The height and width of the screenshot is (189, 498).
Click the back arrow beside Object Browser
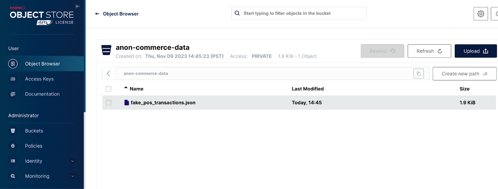pyautogui.click(x=97, y=14)
